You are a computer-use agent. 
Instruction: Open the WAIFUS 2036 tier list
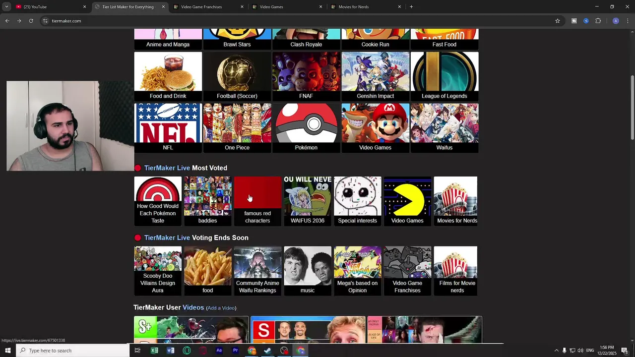(308, 201)
